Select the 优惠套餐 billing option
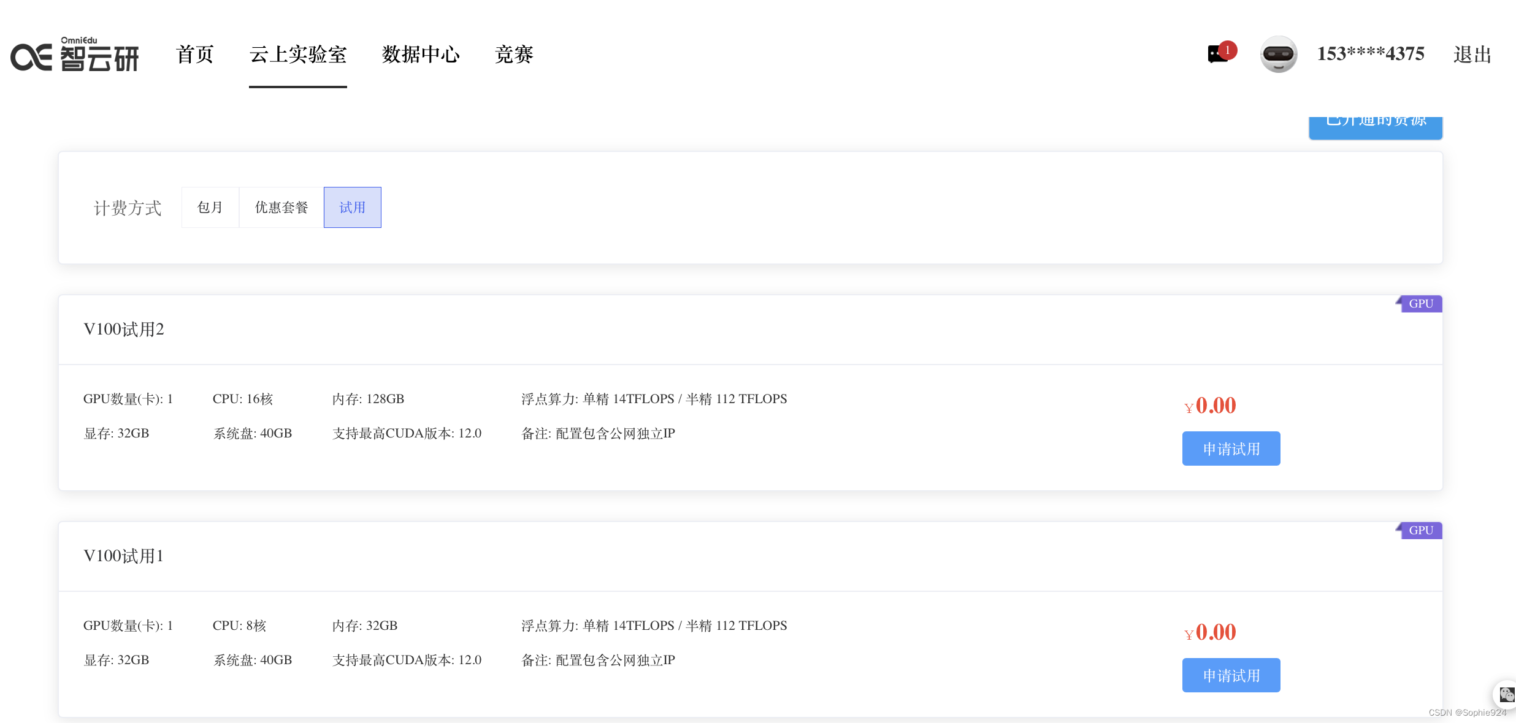The width and height of the screenshot is (1516, 723). pos(281,208)
